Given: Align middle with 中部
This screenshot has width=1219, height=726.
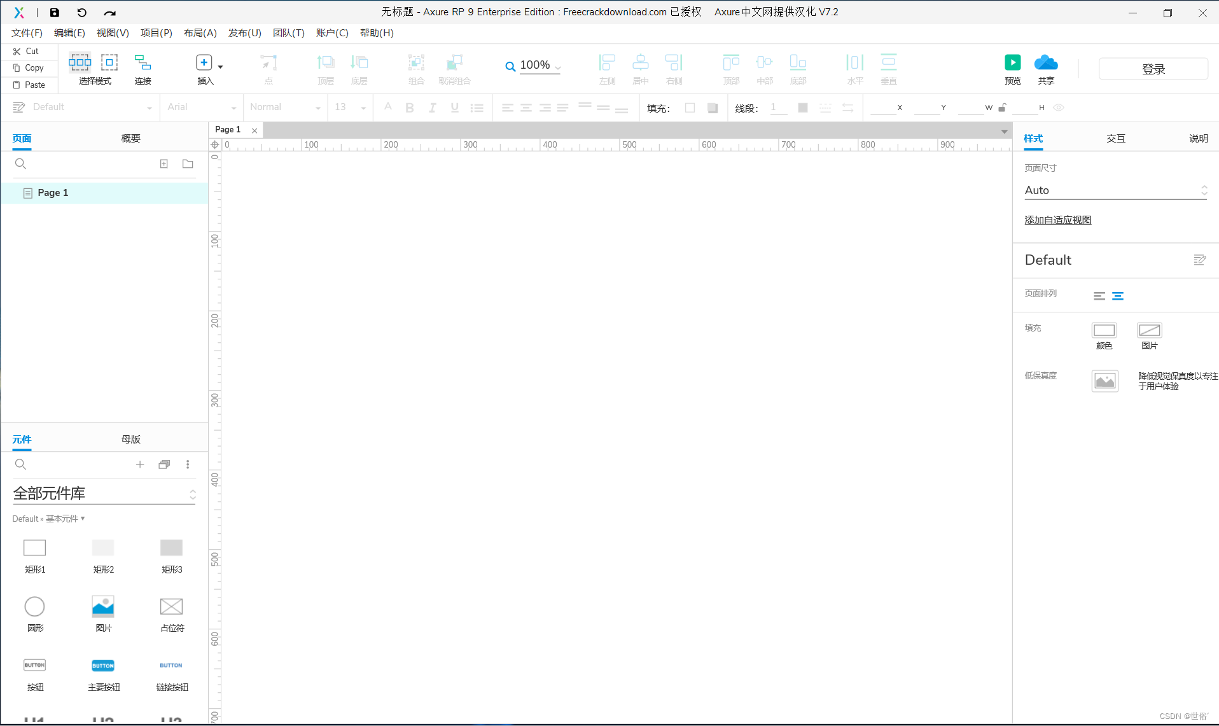Looking at the screenshot, I should coord(765,69).
